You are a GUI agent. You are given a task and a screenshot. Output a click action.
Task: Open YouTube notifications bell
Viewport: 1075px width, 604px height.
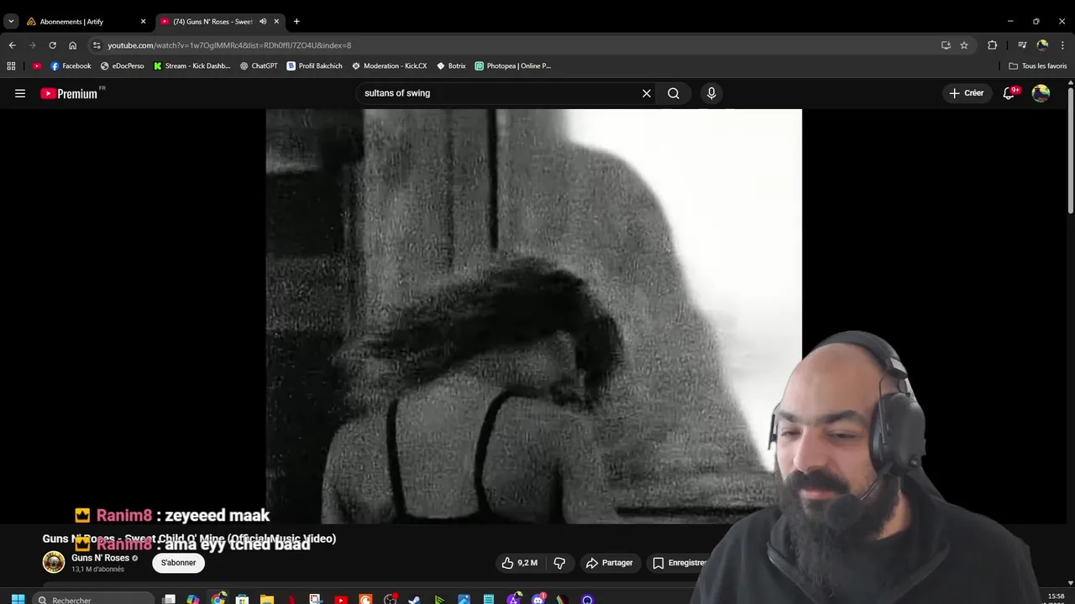(x=1010, y=93)
